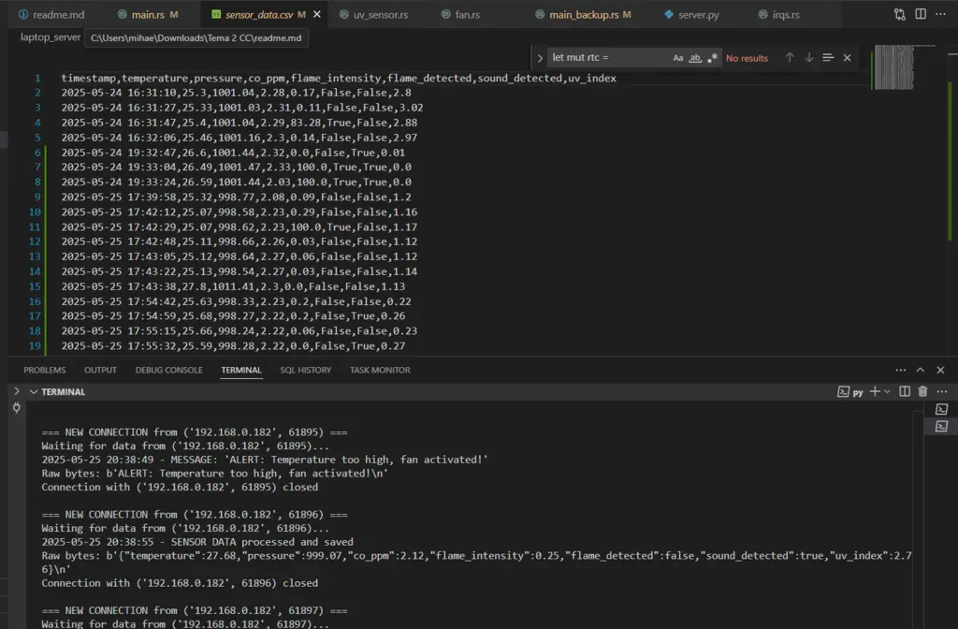Switch to OUTPUT panel tab

100,370
